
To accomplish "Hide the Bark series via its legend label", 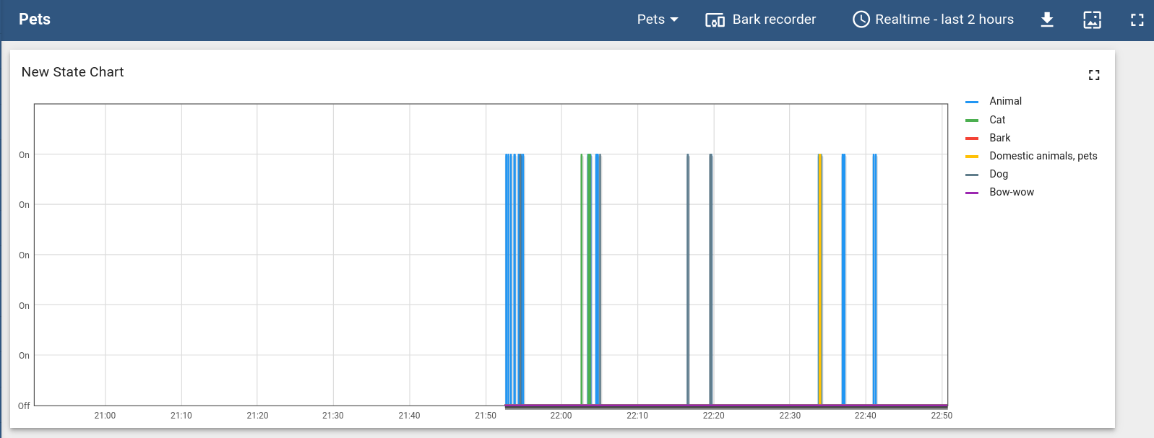I will pyautogui.click(x=999, y=138).
